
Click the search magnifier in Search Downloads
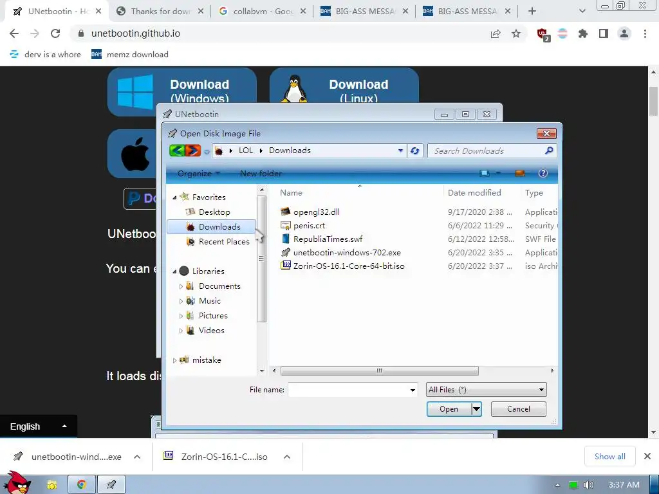click(x=548, y=151)
